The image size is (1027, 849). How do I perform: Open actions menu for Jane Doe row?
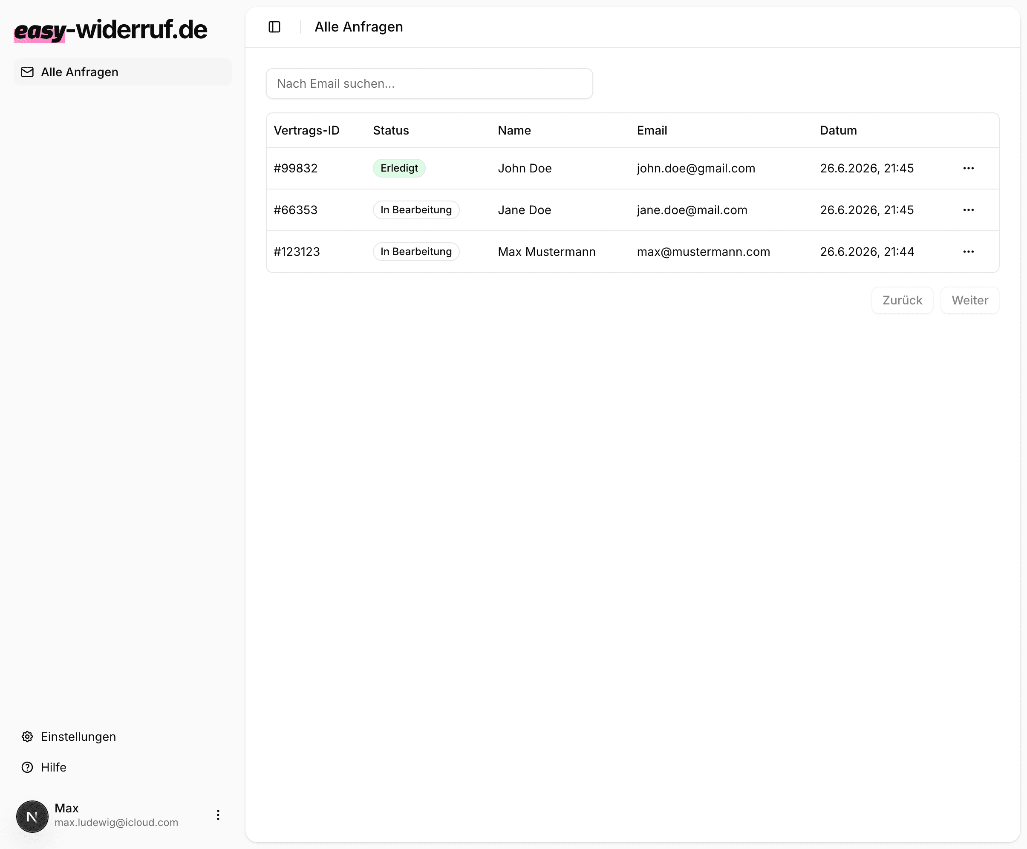(968, 210)
